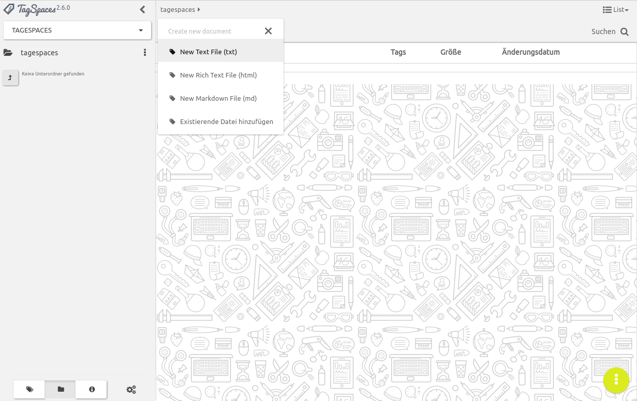Choose Existierende Datei hinzufügen
Screen dimensions: 637x401
(221, 121)
